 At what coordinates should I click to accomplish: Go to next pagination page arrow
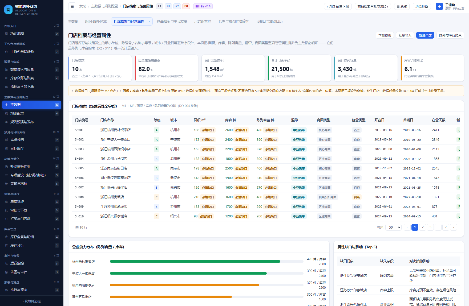[454, 227]
